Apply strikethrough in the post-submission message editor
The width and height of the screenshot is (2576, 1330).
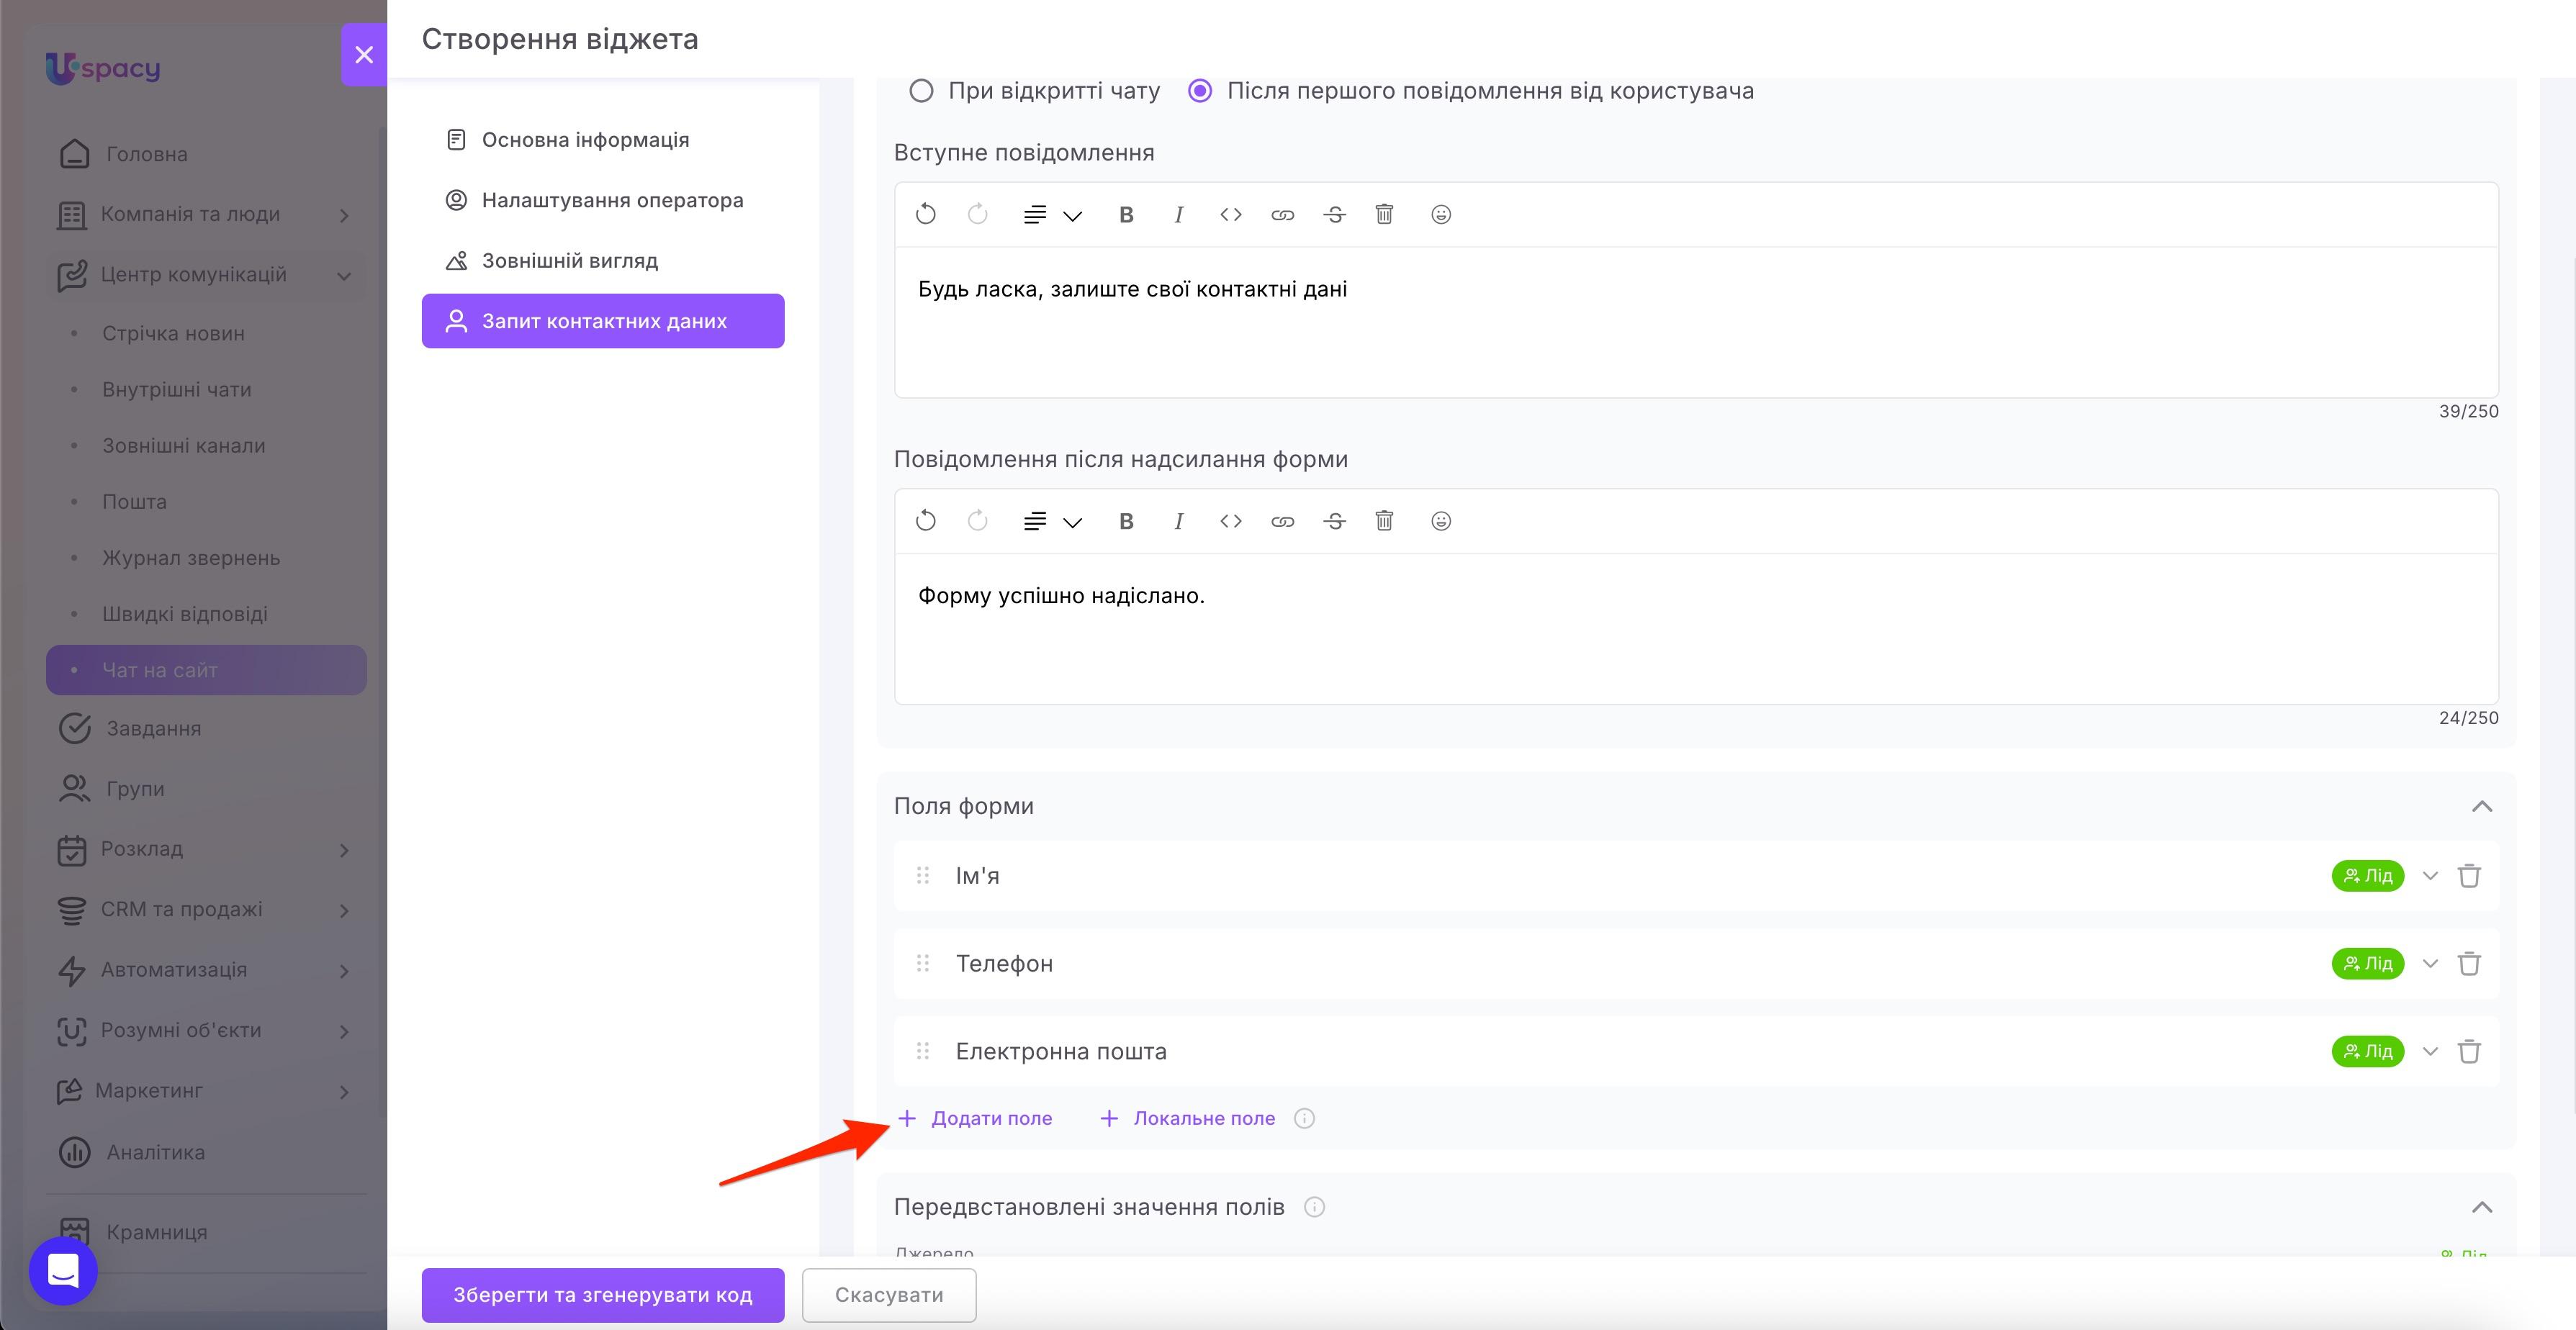[x=1335, y=521]
